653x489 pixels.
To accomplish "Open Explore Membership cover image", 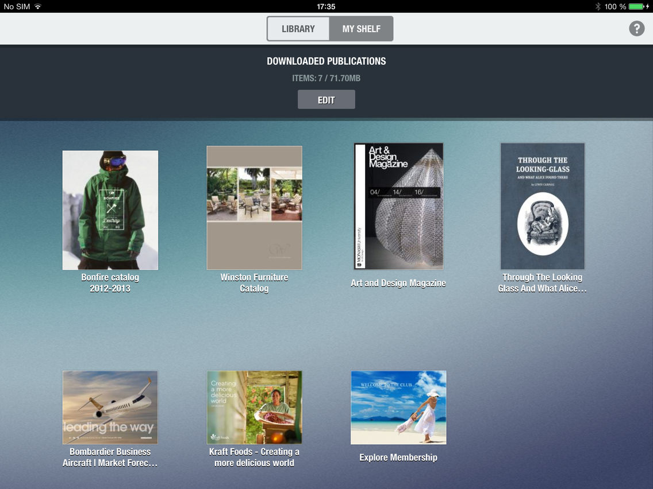I will click(398, 407).
